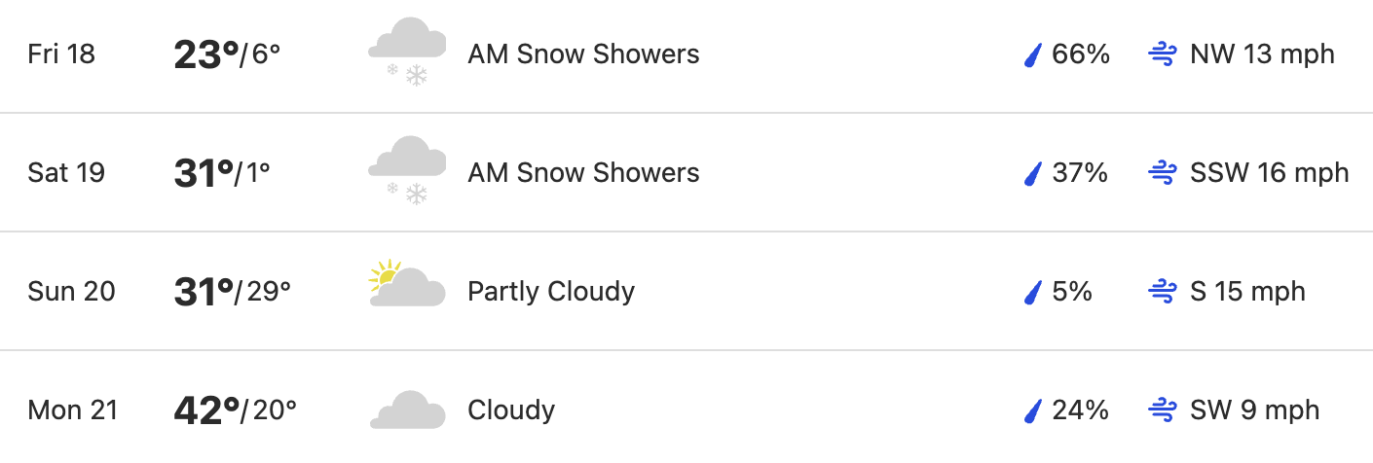
Task: Click the raindrop icon next to 37%
Action: pyautogui.click(x=1033, y=173)
